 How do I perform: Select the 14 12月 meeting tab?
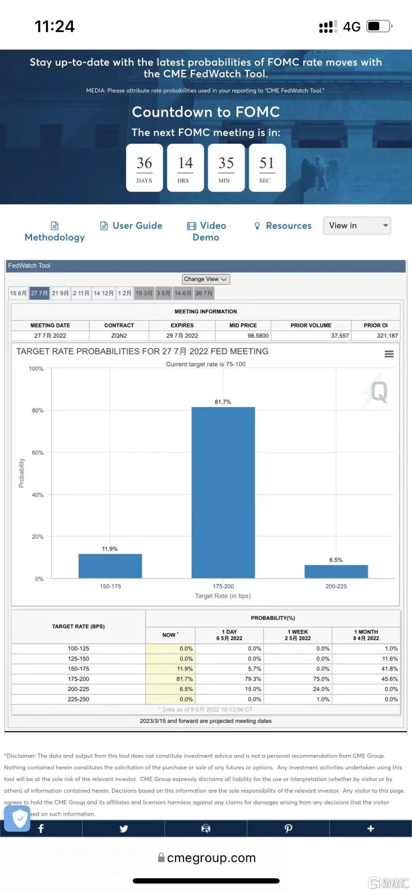(104, 293)
